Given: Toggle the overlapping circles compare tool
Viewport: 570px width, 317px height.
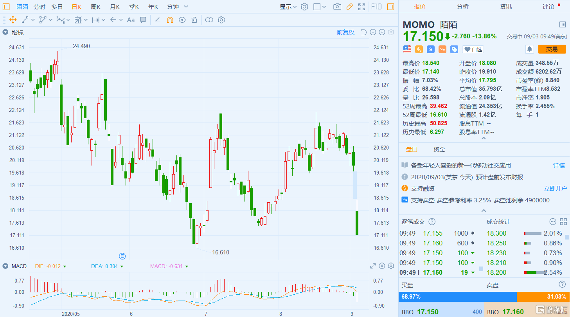Looking at the screenshot, I should point(209,20).
